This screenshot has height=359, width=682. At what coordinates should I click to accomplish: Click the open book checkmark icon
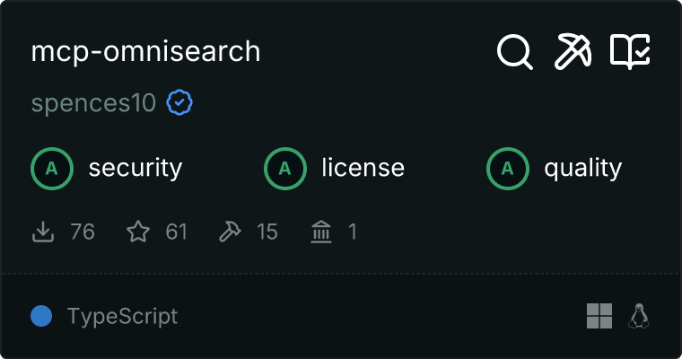(630, 52)
